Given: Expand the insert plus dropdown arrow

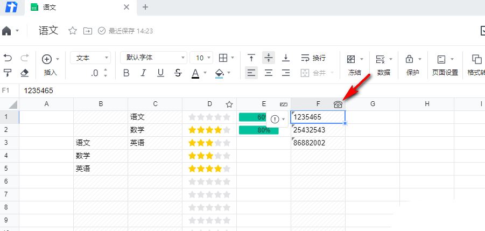Looking at the screenshot, I should click(58, 59).
